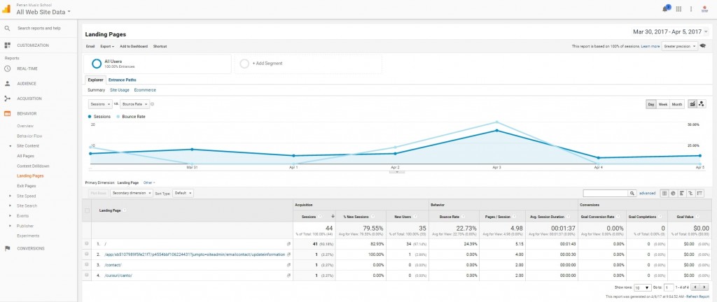Click the remove-metric icon beside Bounce Rate
Image resolution: width=717 pixels, height=302 pixels.
pos(152,104)
